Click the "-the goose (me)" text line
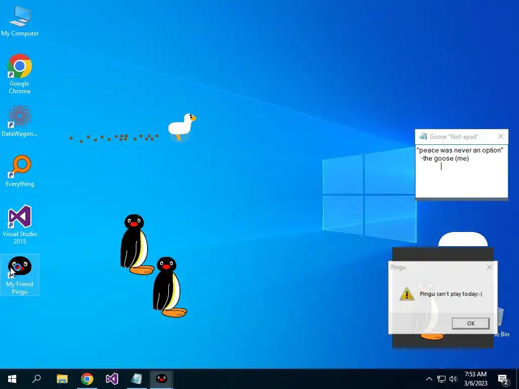The height and width of the screenshot is (389, 519). [445, 159]
